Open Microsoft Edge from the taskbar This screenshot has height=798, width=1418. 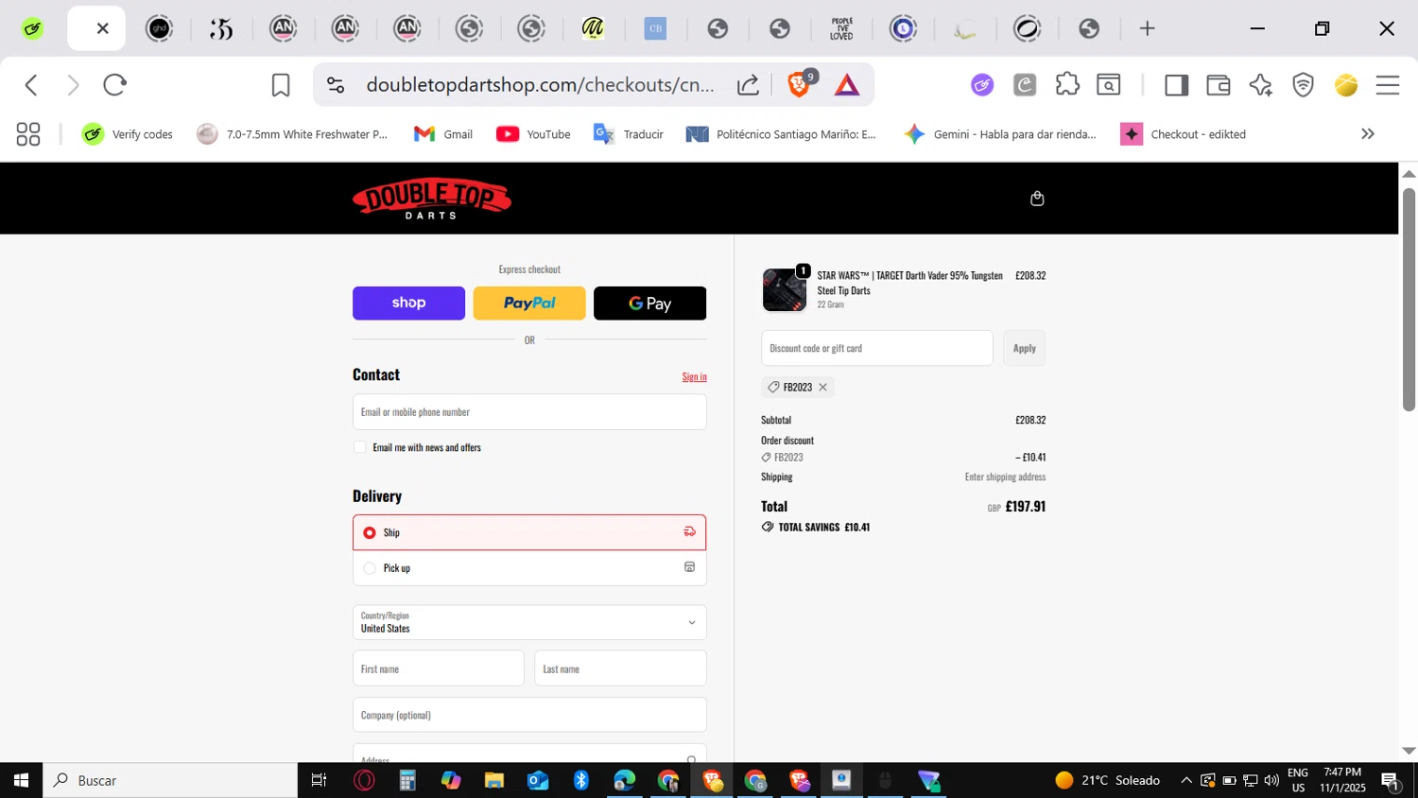625,780
